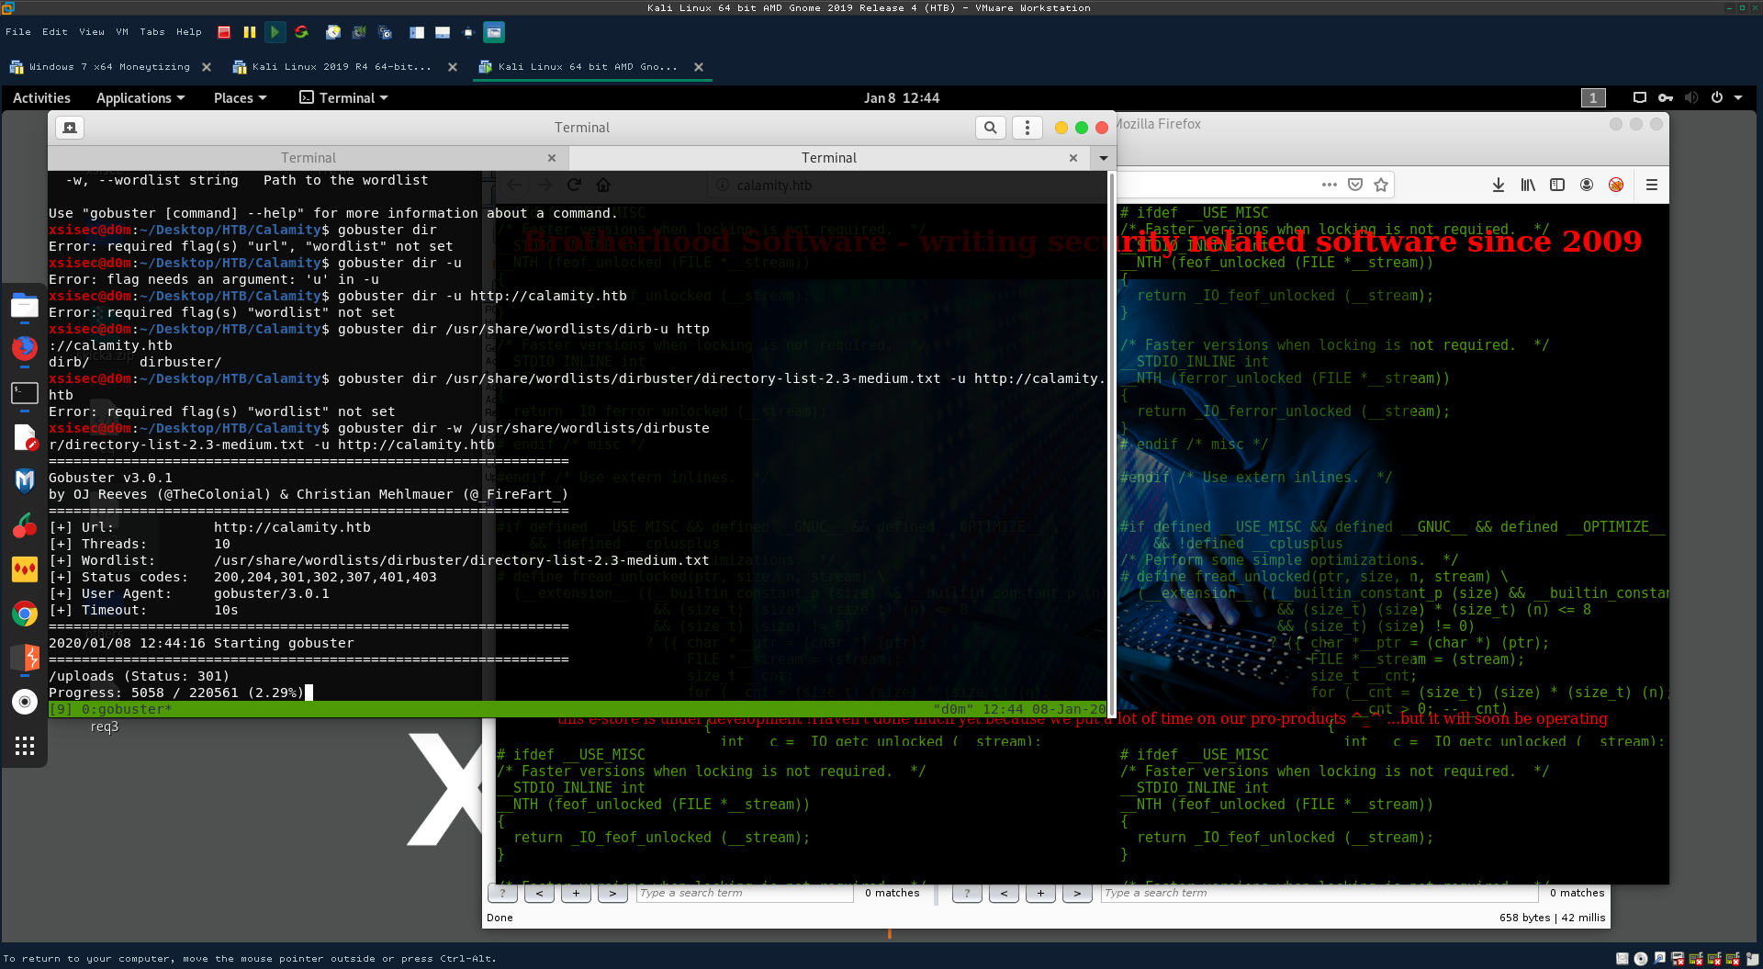Click the power icon in the top bar
1763x969 pixels.
(x=1717, y=97)
